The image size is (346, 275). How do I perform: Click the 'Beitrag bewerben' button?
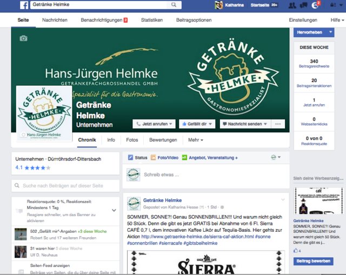tap(313, 261)
